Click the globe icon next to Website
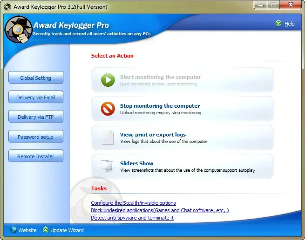This screenshot has width=305, height=240. (13, 230)
